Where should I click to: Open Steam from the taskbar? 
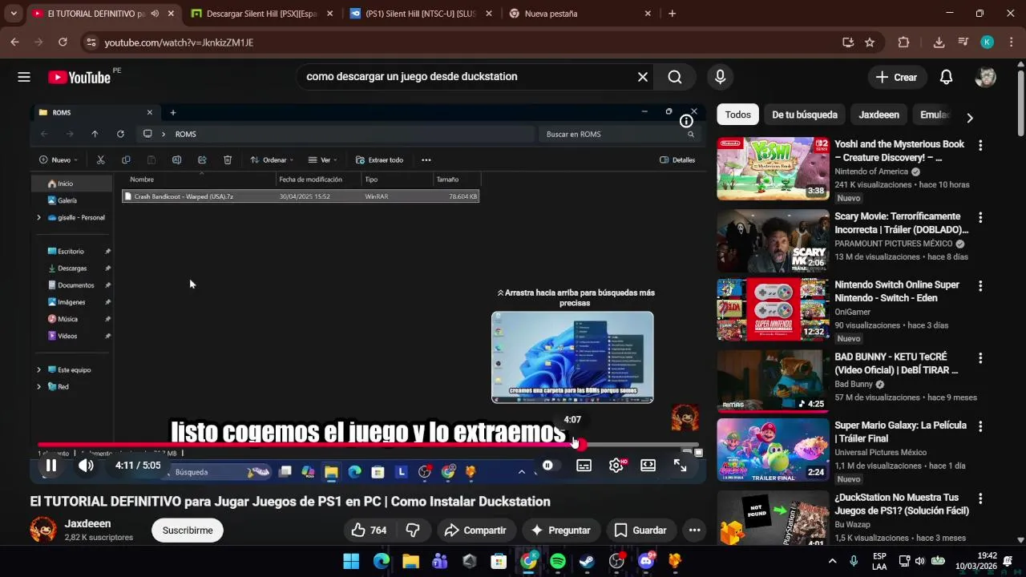tap(587, 561)
